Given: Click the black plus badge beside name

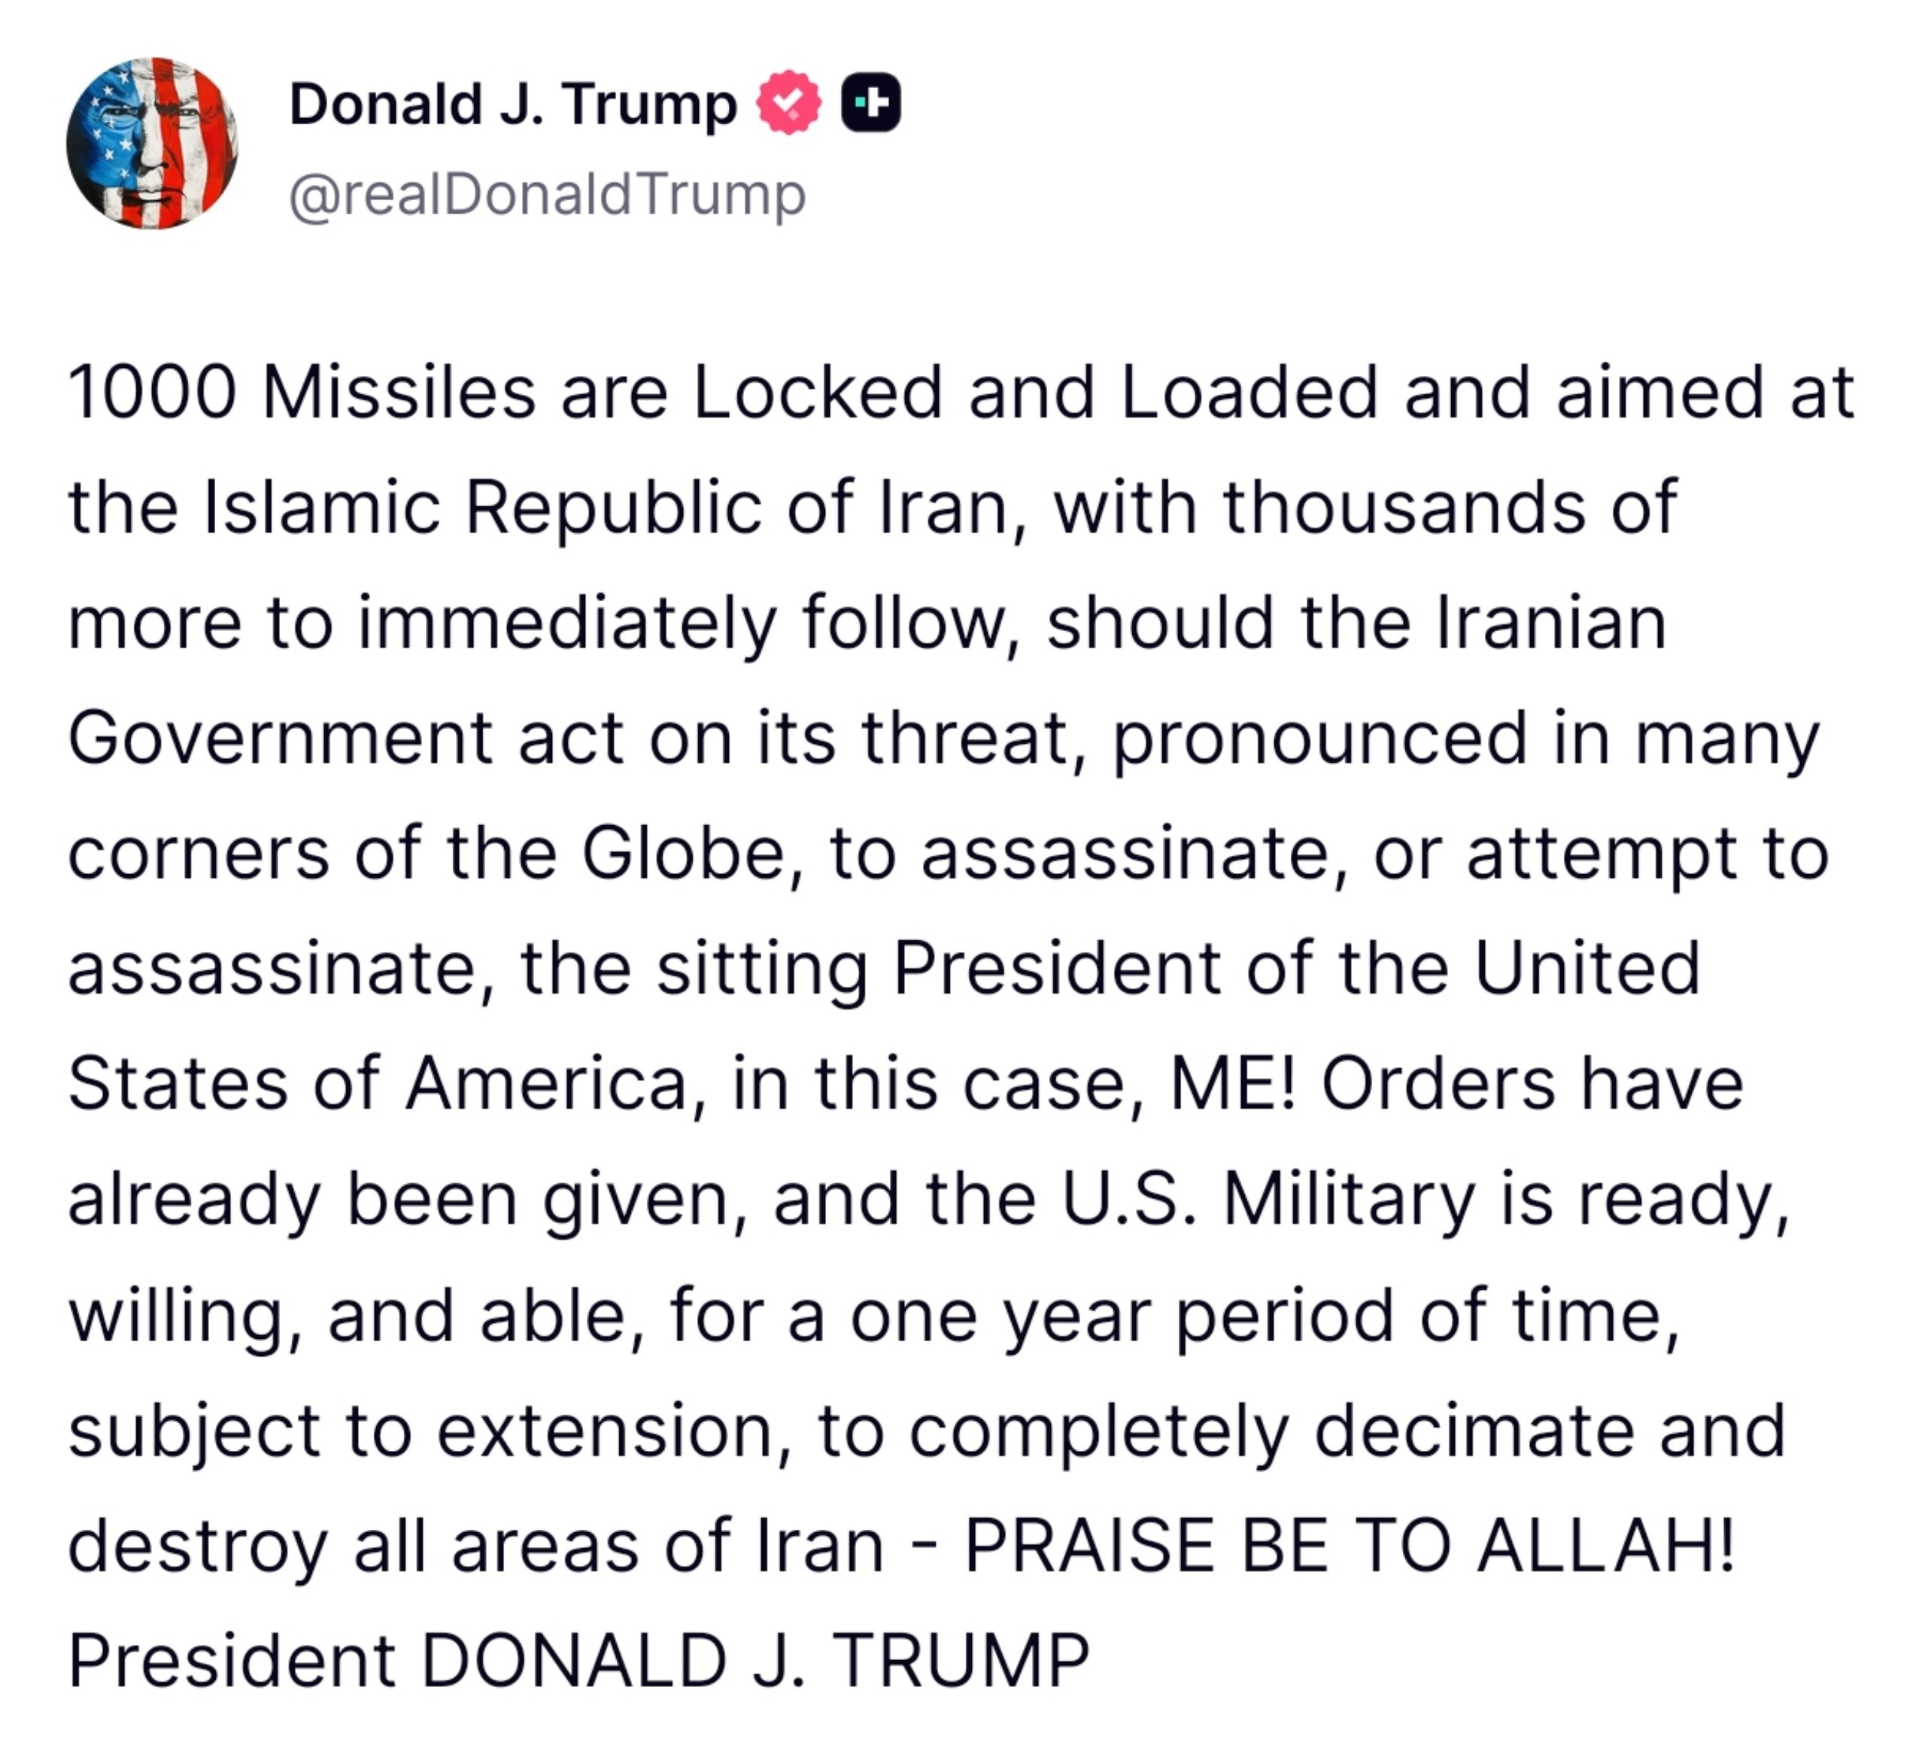Looking at the screenshot, I should 871,102.
